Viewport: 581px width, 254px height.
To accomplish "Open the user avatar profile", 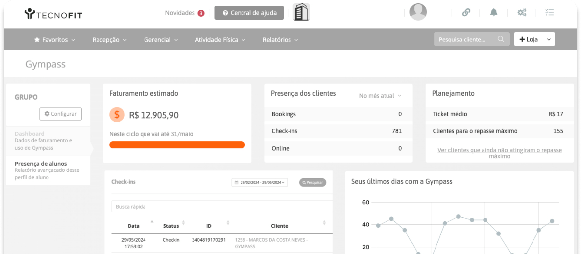I will pyautogui.click(x=418, y=12).
